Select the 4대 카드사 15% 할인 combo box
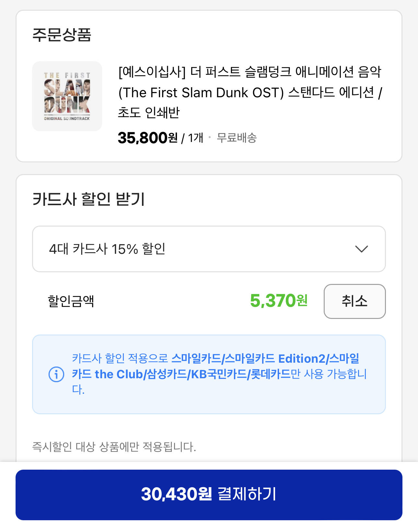The height and width of the screenshot is (528, 418). coord(194,249)
